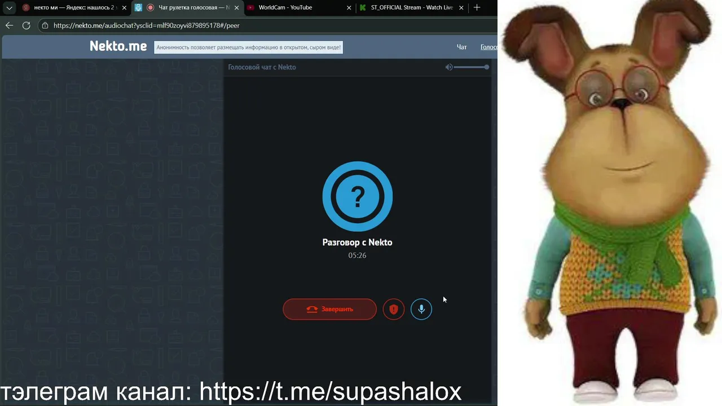The height and width of the screenshot is (406, 722).
Task: Select the Разговор с Nekto title
Action: click(x=357, y=242)
